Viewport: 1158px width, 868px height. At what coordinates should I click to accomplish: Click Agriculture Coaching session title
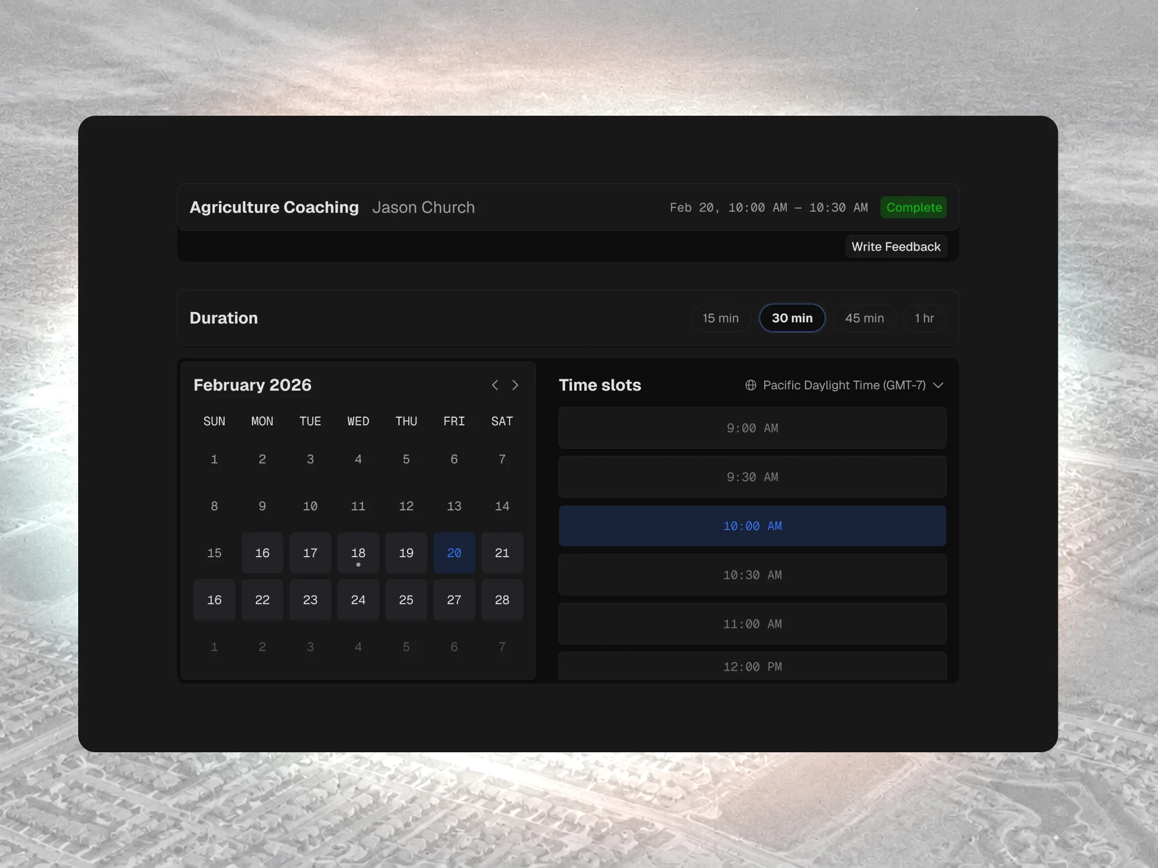274,208
